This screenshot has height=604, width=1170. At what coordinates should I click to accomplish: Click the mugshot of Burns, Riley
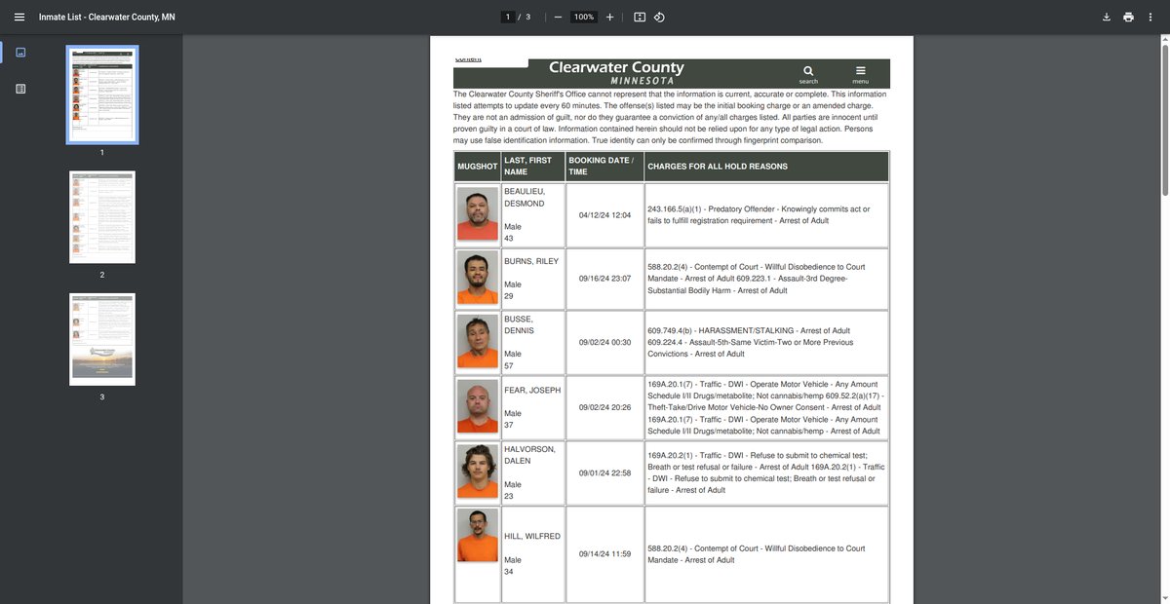point(478,278)
